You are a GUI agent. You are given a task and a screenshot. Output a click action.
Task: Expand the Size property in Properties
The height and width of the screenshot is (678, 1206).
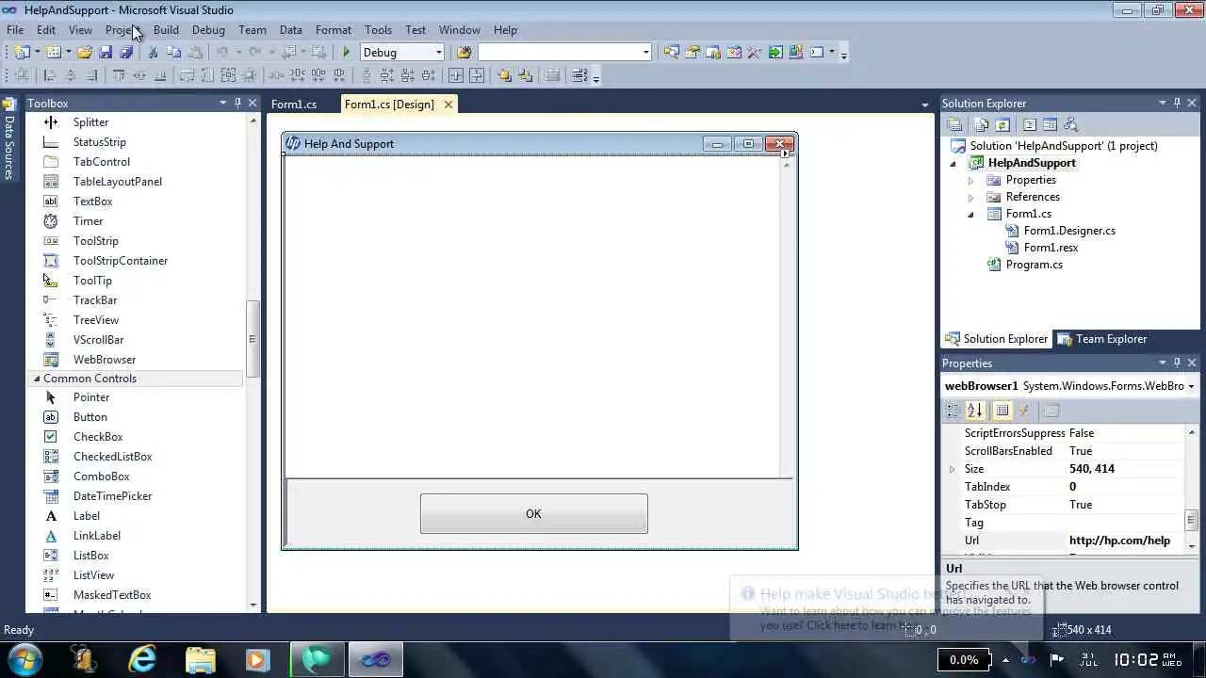(x=952, y=469)
